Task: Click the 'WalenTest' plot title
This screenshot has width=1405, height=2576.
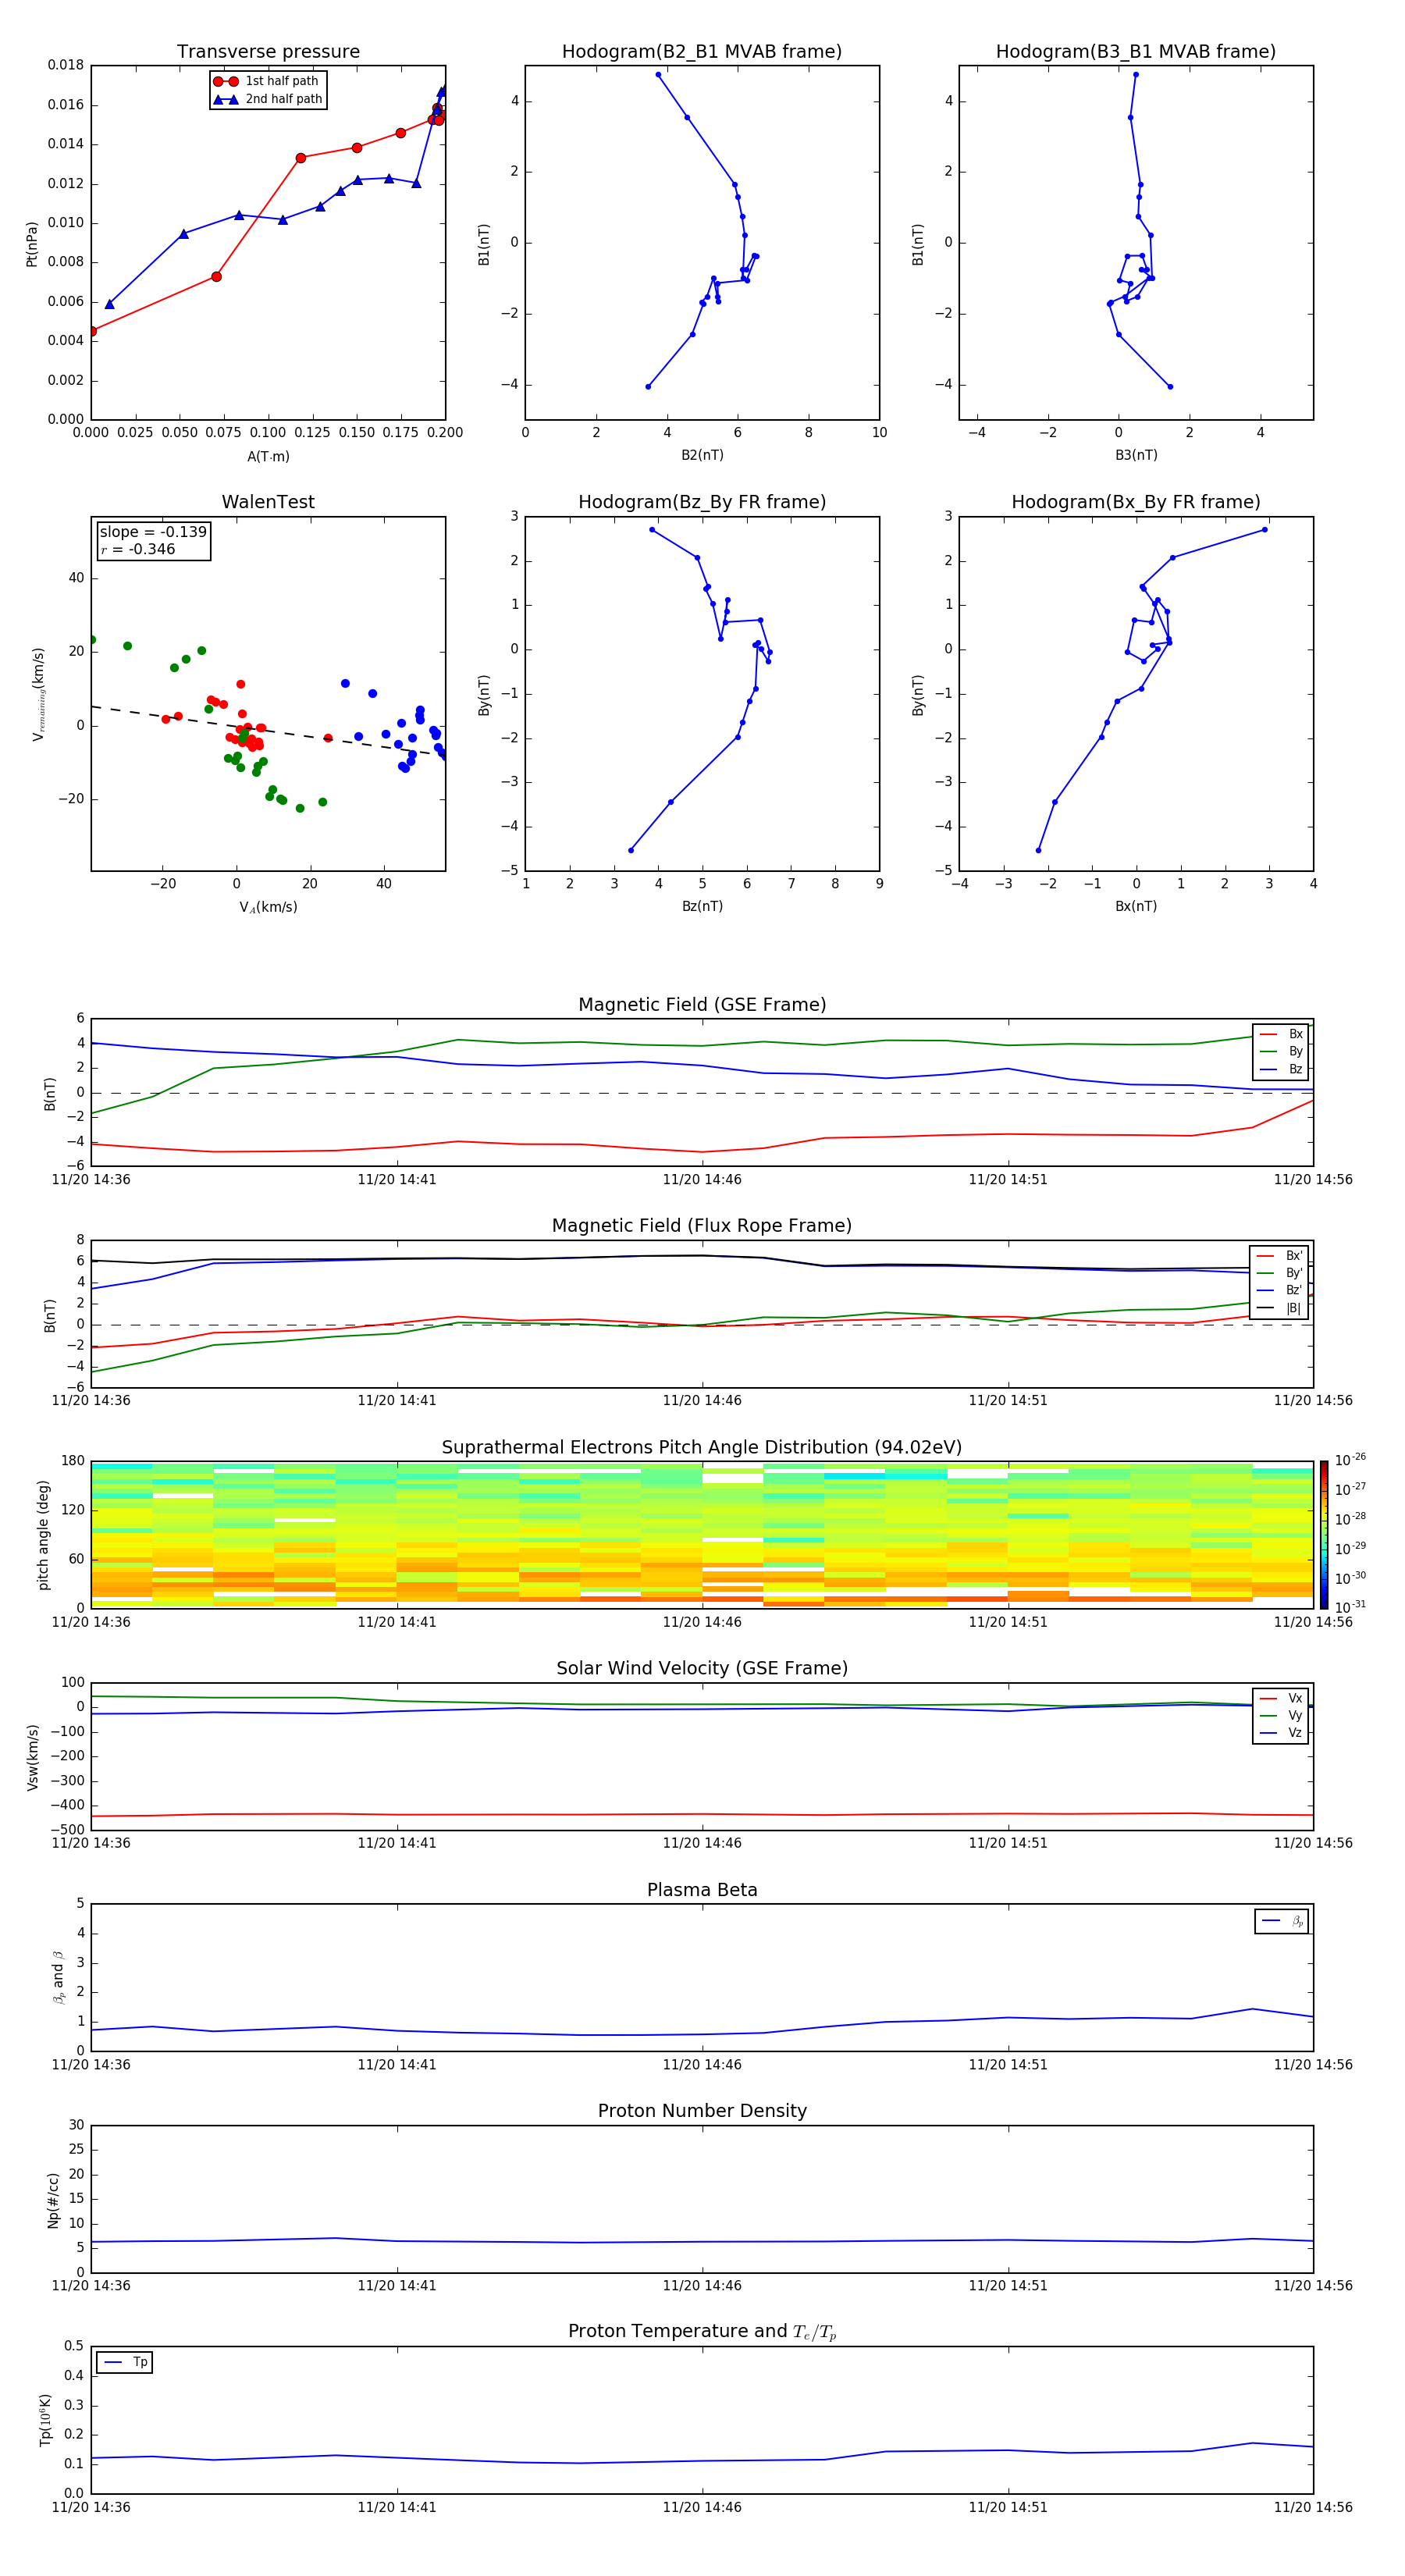Action: pyautogui.click(x=268, y=502)
